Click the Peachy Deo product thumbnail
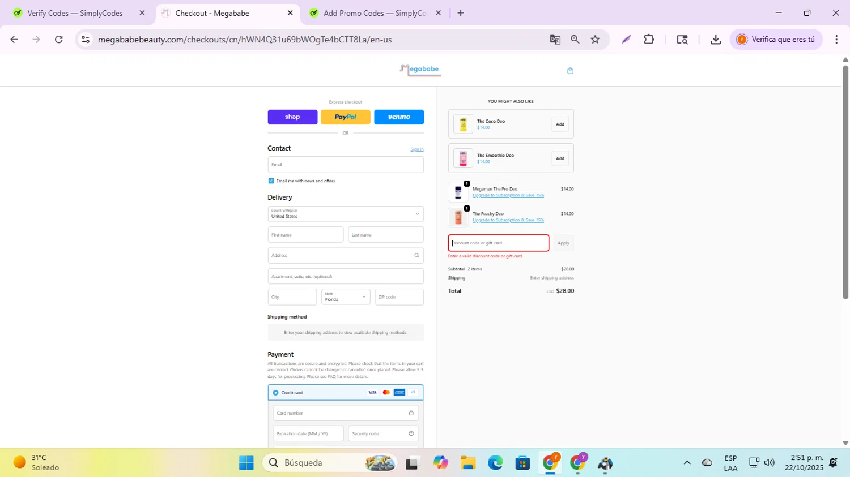The width and height of the screenshot is (850, 477). click(458, 217)
